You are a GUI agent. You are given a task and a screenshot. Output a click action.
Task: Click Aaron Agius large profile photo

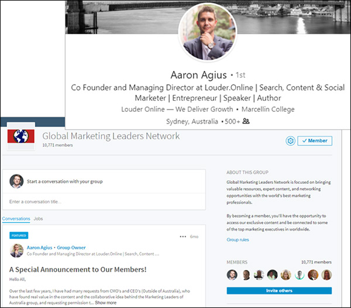tap(208, 32)
